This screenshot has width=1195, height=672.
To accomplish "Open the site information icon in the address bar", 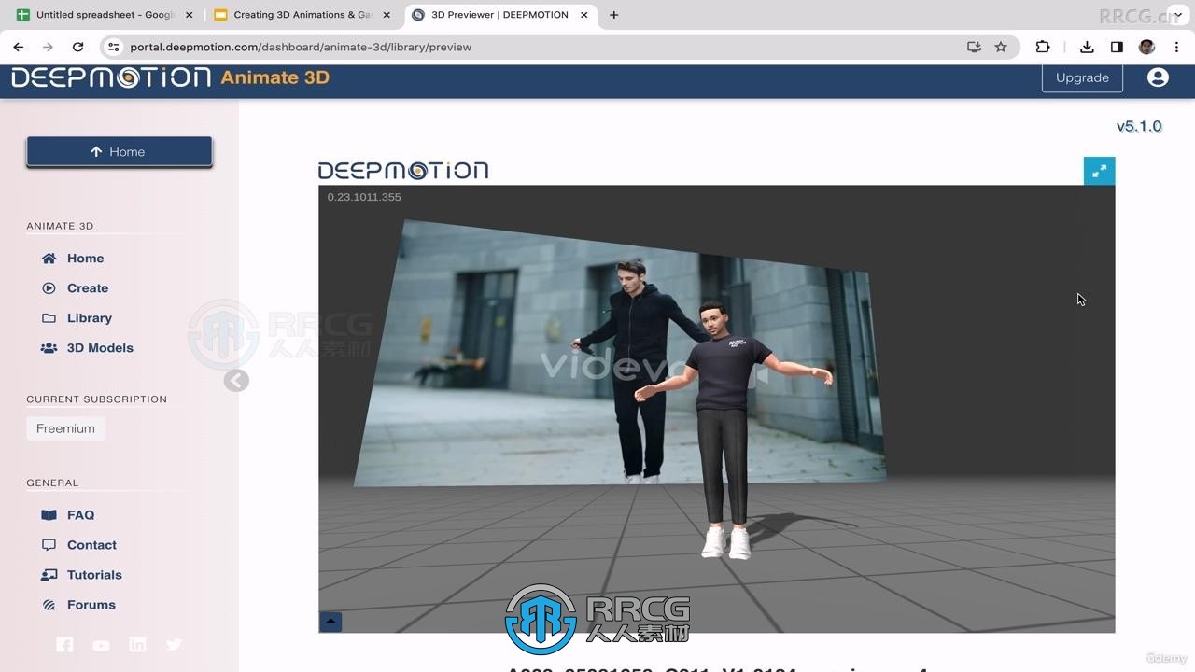I will point(113,47).
